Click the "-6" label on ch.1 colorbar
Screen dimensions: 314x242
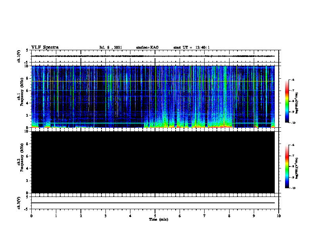pos(293,79)
